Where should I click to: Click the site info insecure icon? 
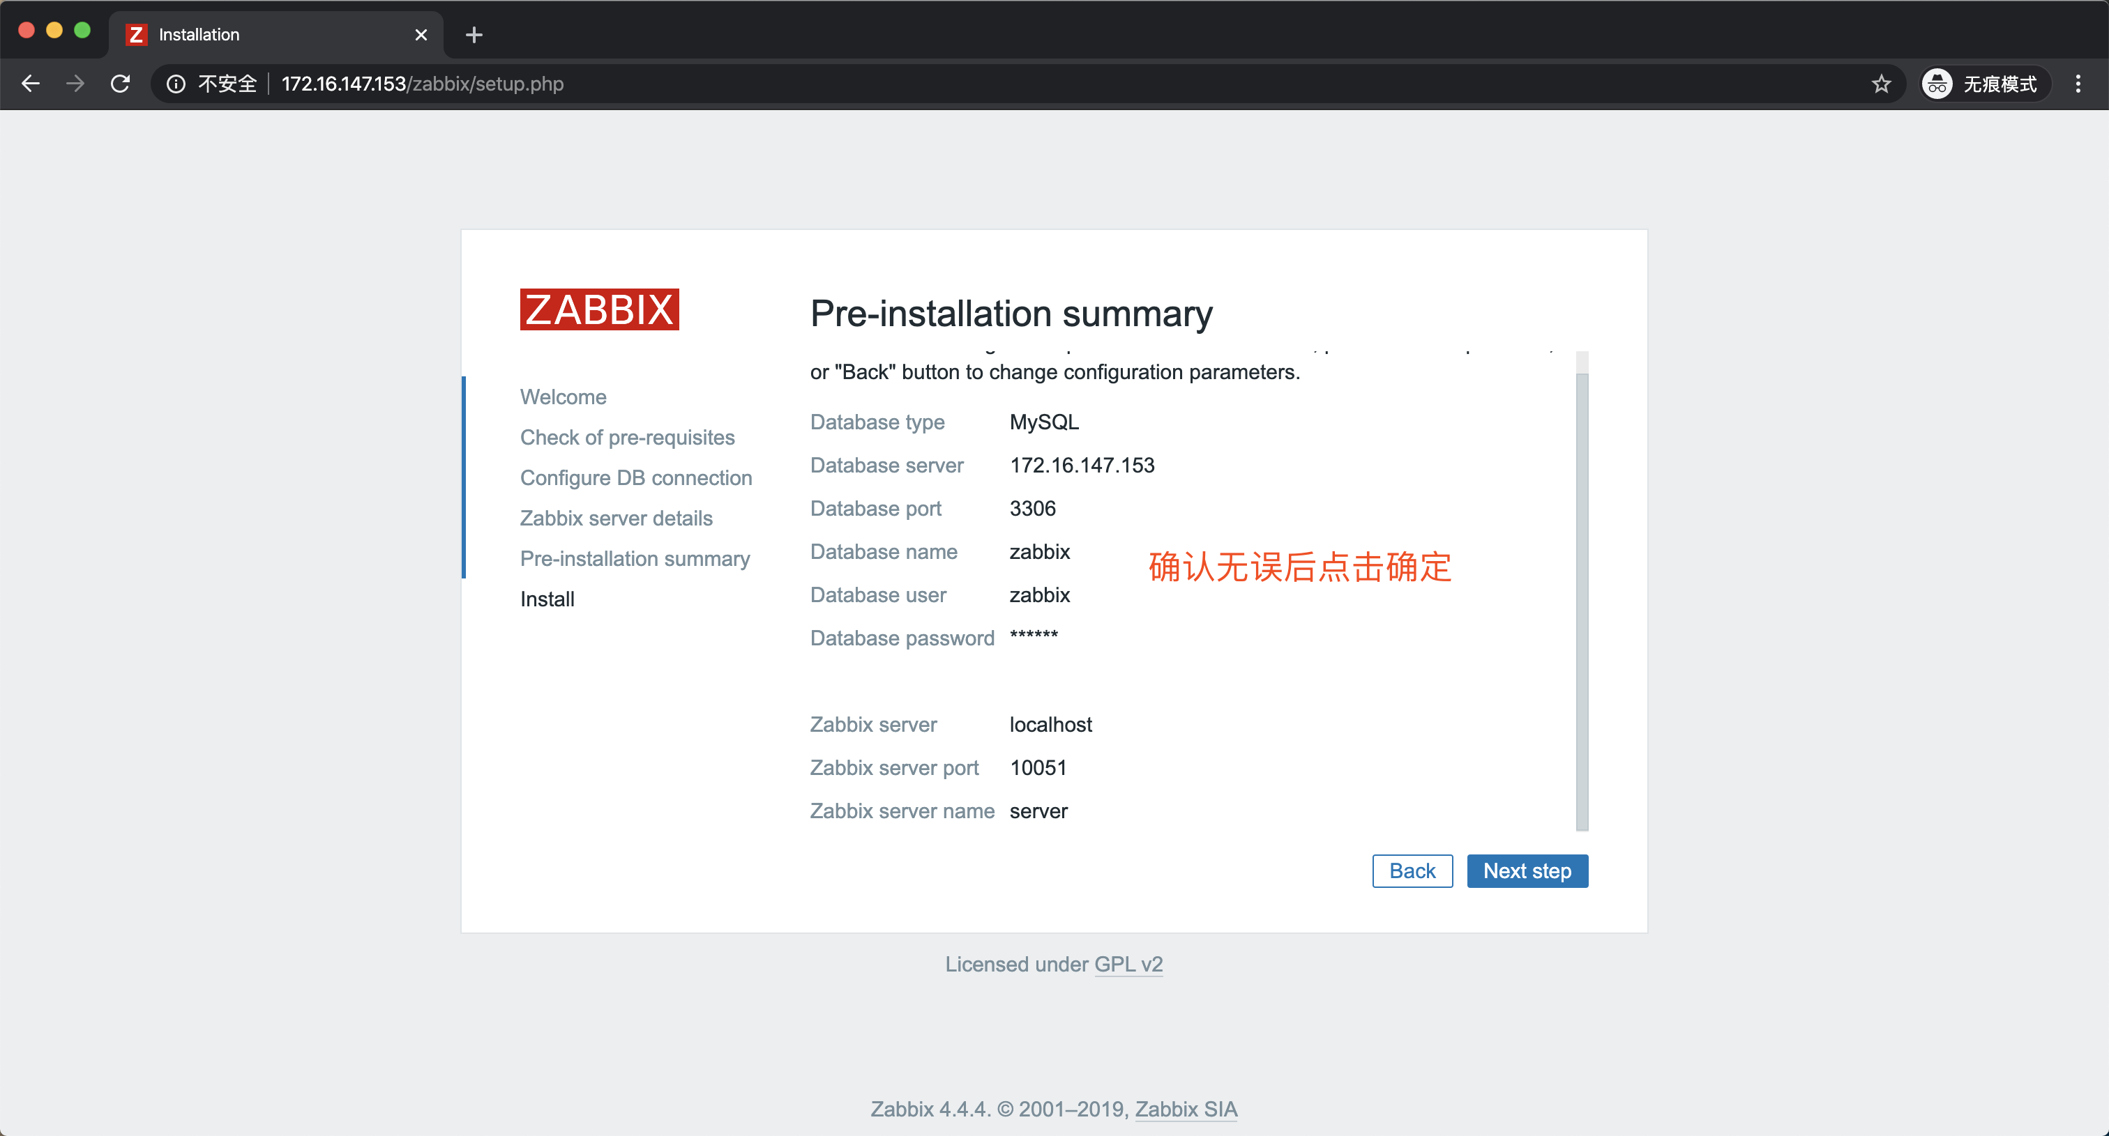pyautogui.click(x=176, y=84)
